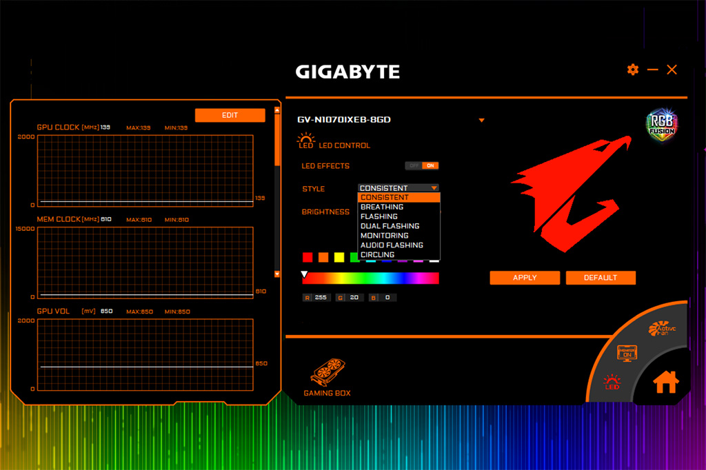Choose AUDIO FLASHING style option
Viewport: 706px width, 470px height.
click(x=399, y=245)
